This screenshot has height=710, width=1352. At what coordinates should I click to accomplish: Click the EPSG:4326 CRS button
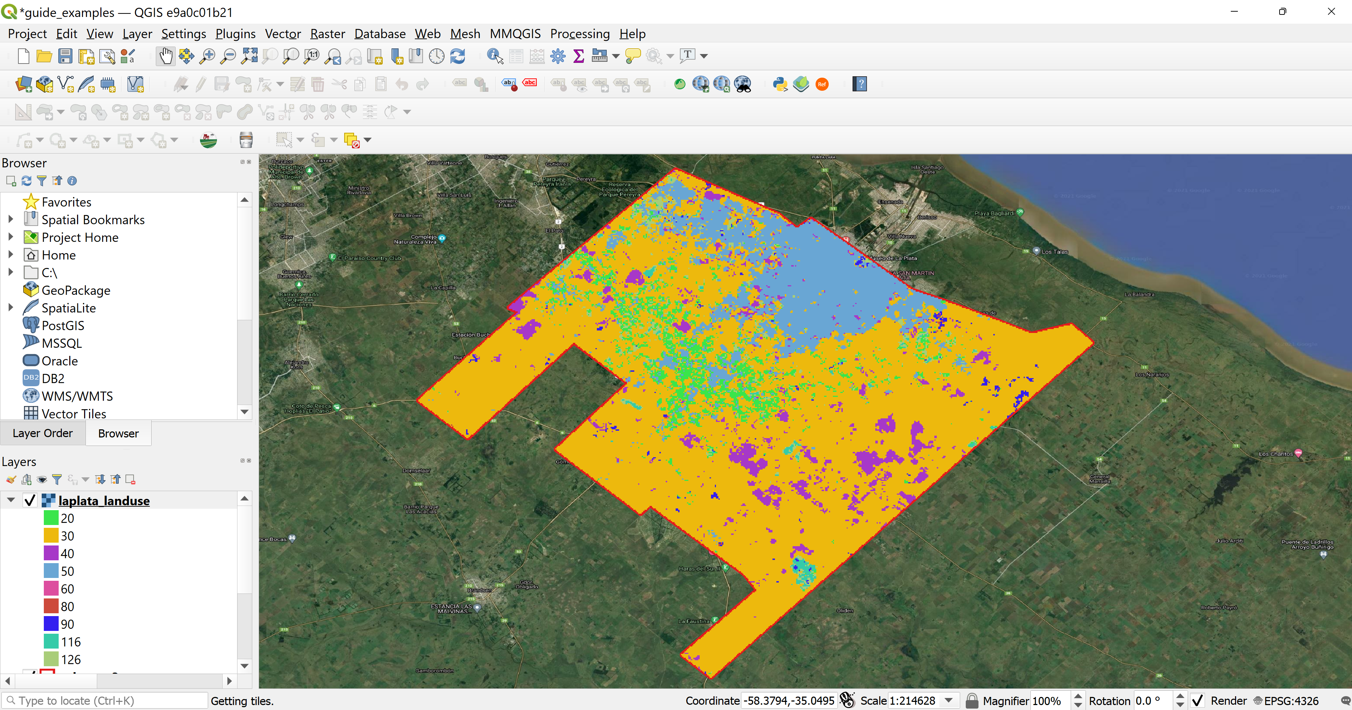[x=1286, y=700]
